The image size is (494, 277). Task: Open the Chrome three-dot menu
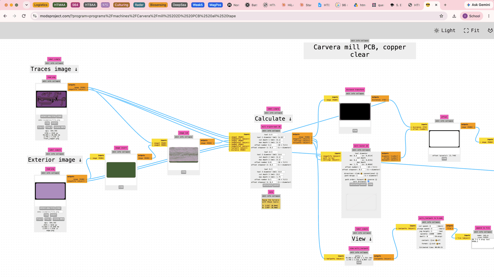pyautogui.click(x=489, y=16)
